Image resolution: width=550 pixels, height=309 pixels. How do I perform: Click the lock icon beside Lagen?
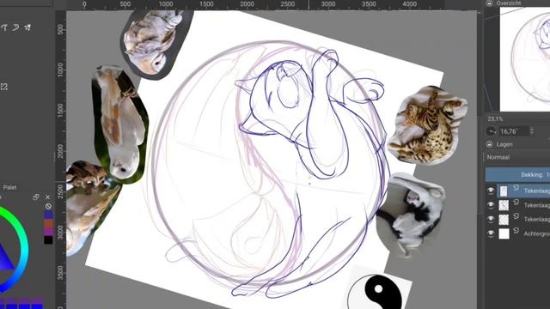point(490,144)
